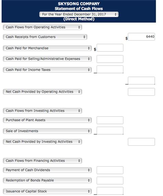Open the Payment of Cash Dividends dropdown

47,170
